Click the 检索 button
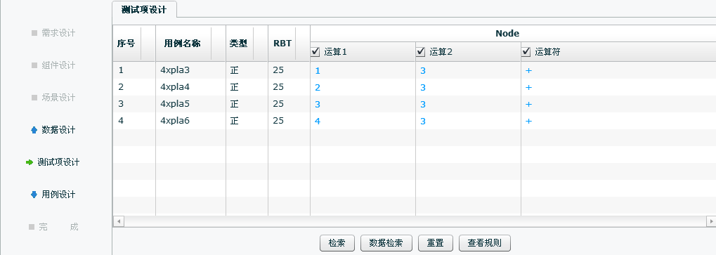 [337, 243]
